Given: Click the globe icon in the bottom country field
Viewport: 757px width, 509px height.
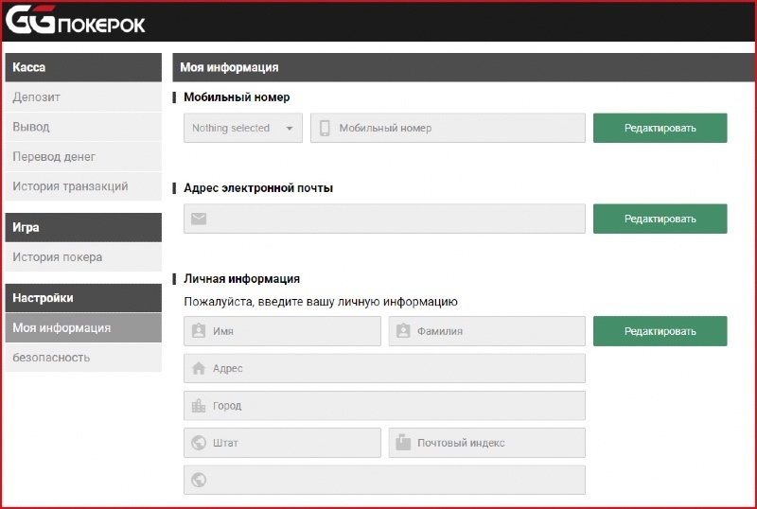Looking at the screenshot, I should [x=199, y=480].
